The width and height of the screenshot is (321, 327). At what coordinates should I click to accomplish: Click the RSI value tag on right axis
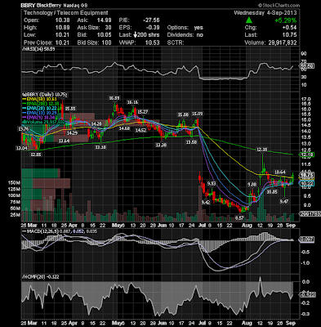pyautogui.click(x=306, y=66)
